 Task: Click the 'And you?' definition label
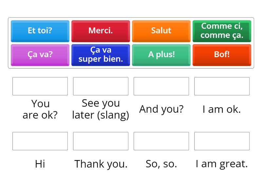tap(161, 109)
